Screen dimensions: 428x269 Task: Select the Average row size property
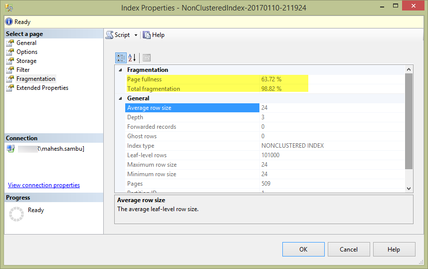265,108
